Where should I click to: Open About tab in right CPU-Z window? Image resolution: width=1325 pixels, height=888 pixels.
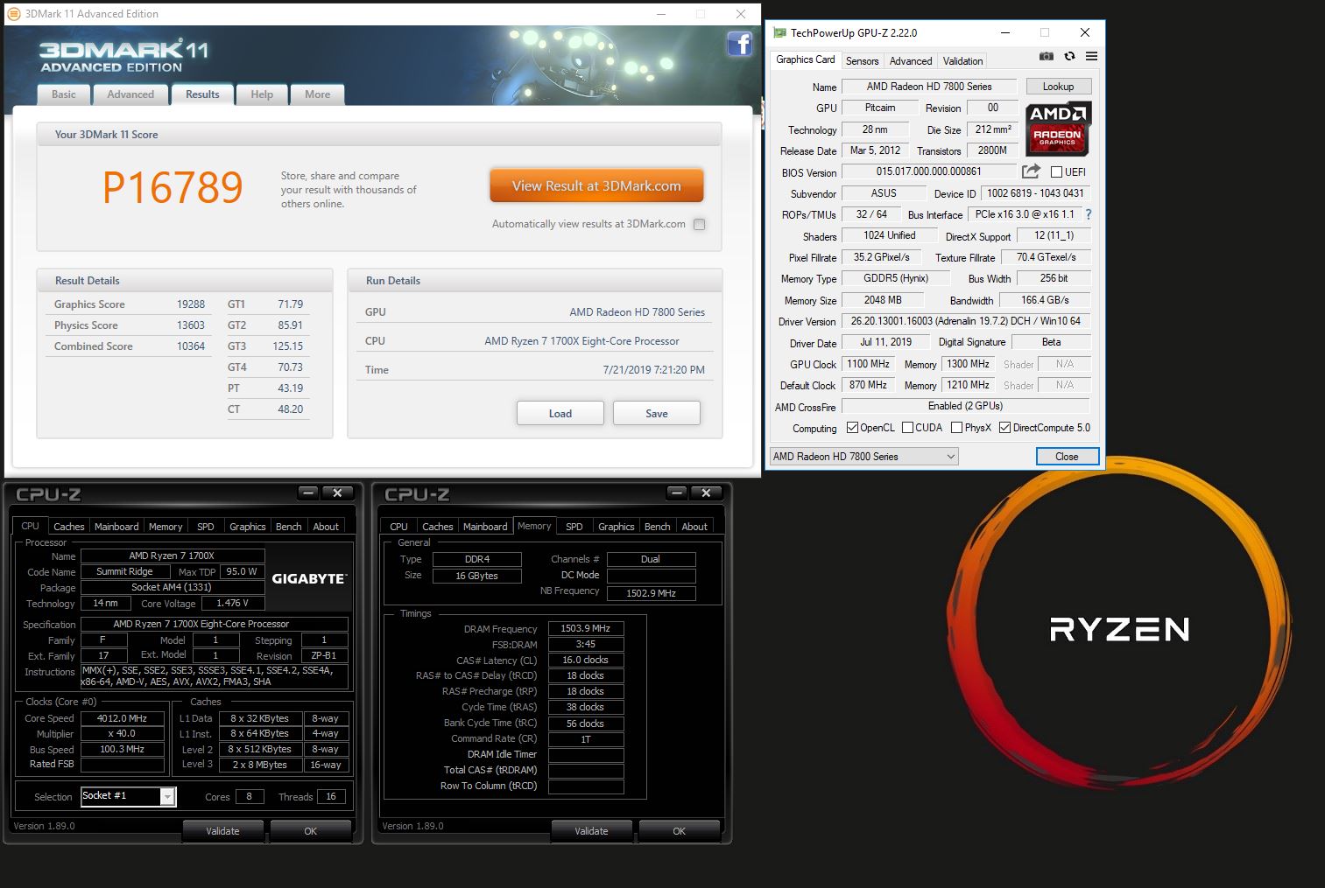[x=694, y=527]
